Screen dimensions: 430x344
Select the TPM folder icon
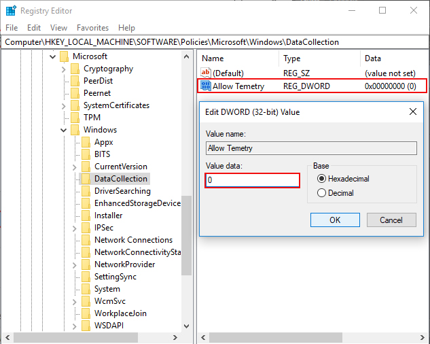(75, 118)
